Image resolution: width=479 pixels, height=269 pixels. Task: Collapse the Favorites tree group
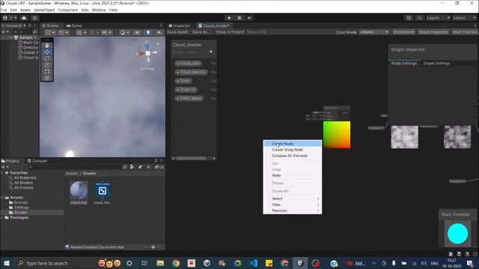[x=2, y=173]
